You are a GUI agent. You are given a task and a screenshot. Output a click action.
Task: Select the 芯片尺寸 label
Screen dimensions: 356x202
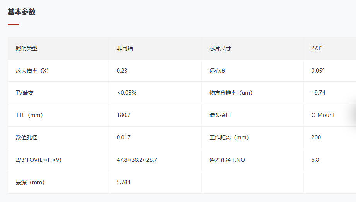220,48
